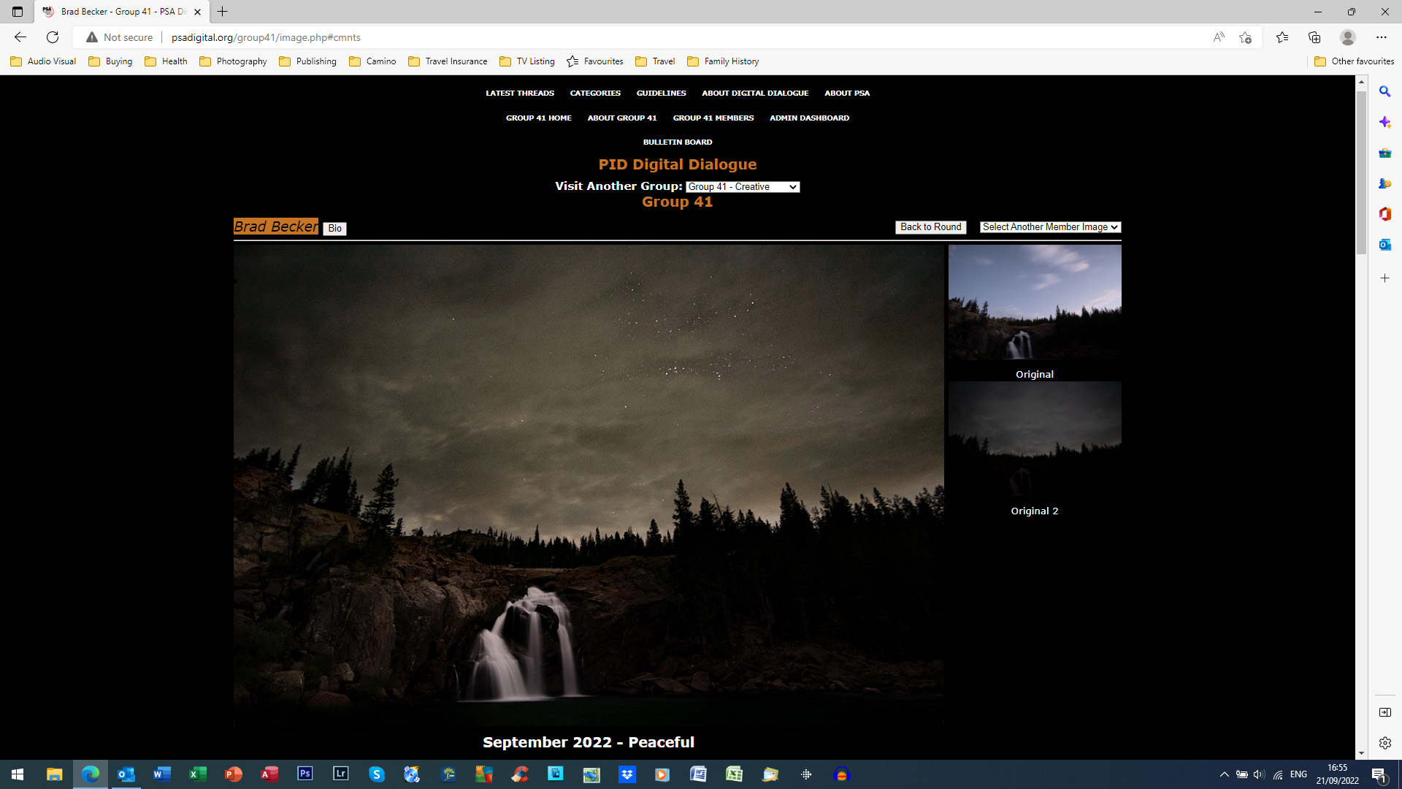Open Edge sidebar search icon
The height and width of the screenshot is (789, 1402).
click(x=1384, y=92)
